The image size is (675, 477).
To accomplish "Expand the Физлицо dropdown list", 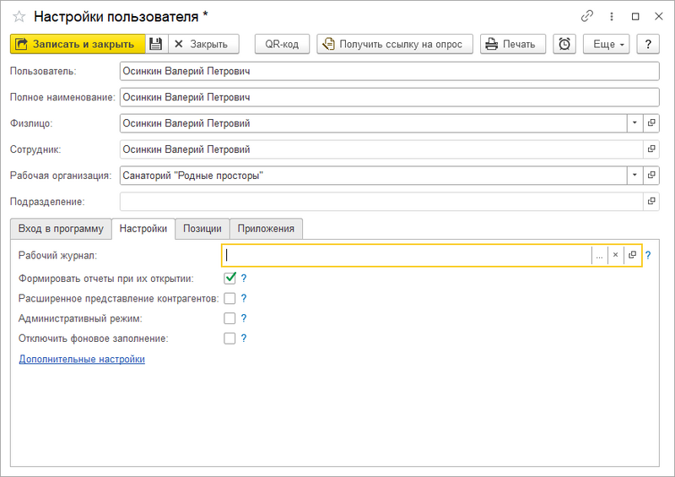I will (x=634, y=123).
